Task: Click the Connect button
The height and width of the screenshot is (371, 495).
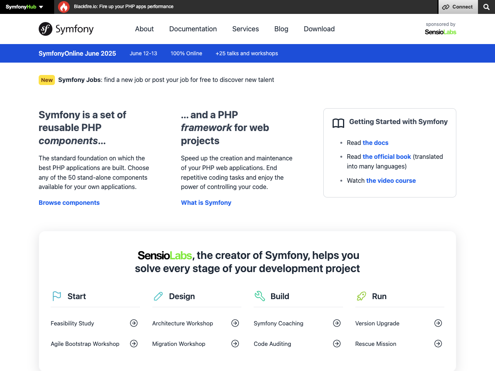Action: click(x=458, y=7)
